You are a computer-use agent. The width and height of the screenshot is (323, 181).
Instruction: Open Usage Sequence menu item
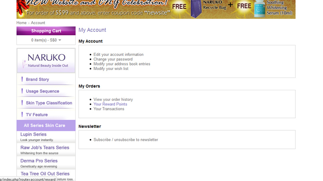[42, 91]
